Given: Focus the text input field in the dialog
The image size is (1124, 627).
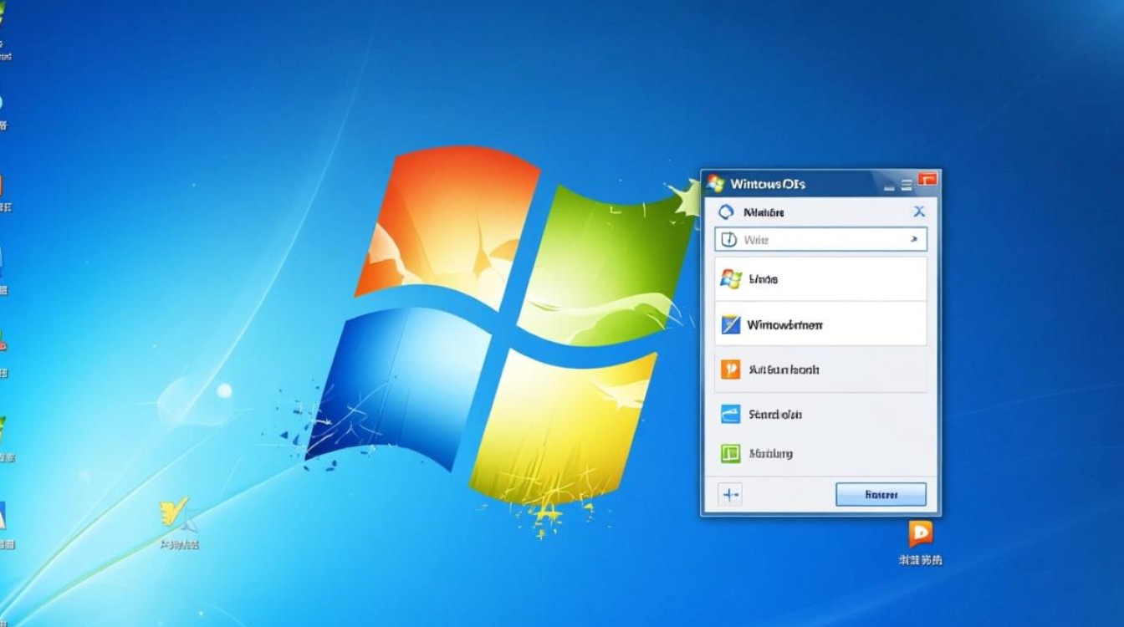Looking at the screenshot, I should click(820, 240).
